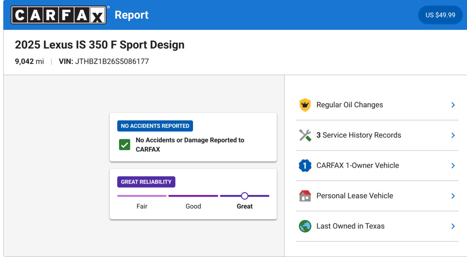Click the 2025 Lexus IS 350 title
This screenshot has width=467, height=257.
click(x=100, y=45)
